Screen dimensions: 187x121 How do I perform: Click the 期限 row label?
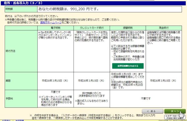[x=21, y=81]
